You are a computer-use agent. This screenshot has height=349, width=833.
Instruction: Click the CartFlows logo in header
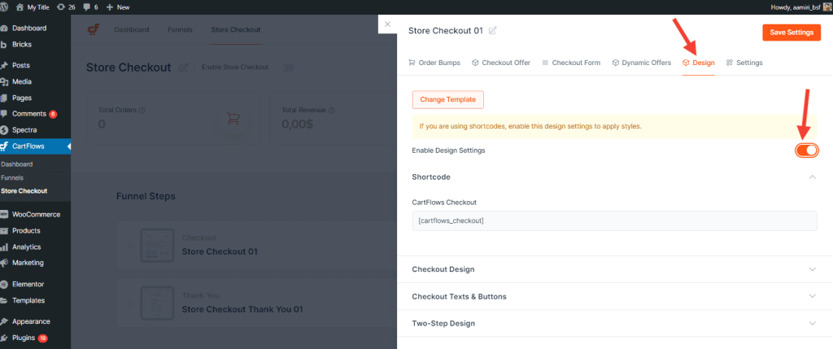pos(94,30)
